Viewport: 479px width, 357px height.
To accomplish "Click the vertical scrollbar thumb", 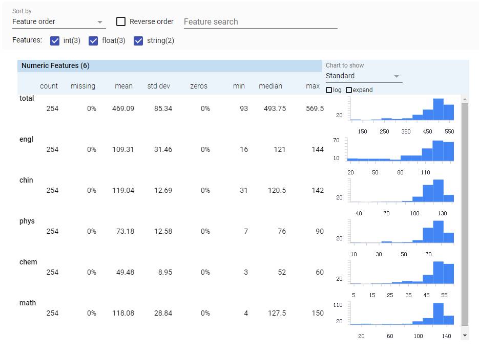I will pos(465,215).
